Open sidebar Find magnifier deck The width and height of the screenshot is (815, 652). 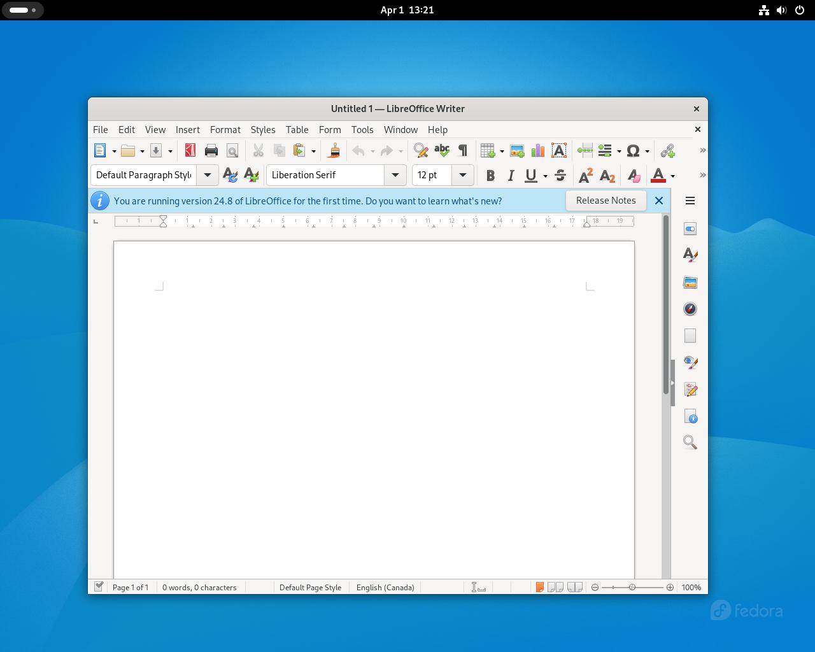[x=690, y=443]
